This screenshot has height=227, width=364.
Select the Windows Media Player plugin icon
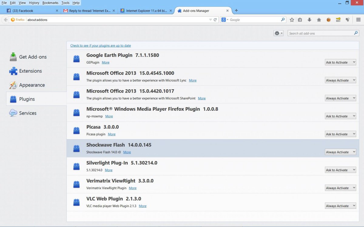[76, 113]
